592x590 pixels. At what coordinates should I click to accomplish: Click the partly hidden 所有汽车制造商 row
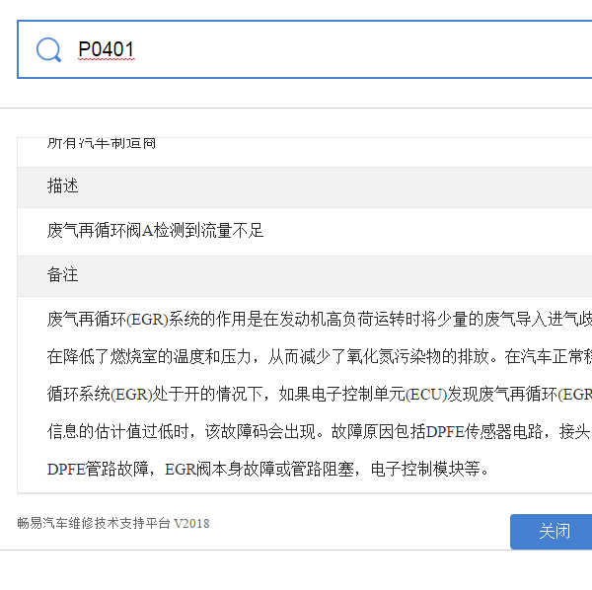tap(304, 152)
